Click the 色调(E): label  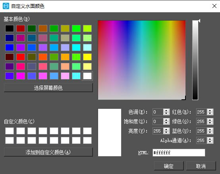tap(138, 112)
